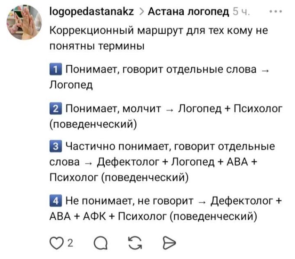Screen dimensions: 295x259
Task: Repost using the circular arrows icon
Action: point(134,244)
